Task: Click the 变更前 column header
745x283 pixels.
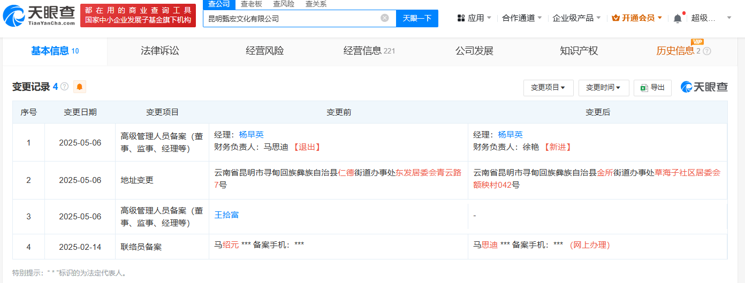Action: click(339, 112)
